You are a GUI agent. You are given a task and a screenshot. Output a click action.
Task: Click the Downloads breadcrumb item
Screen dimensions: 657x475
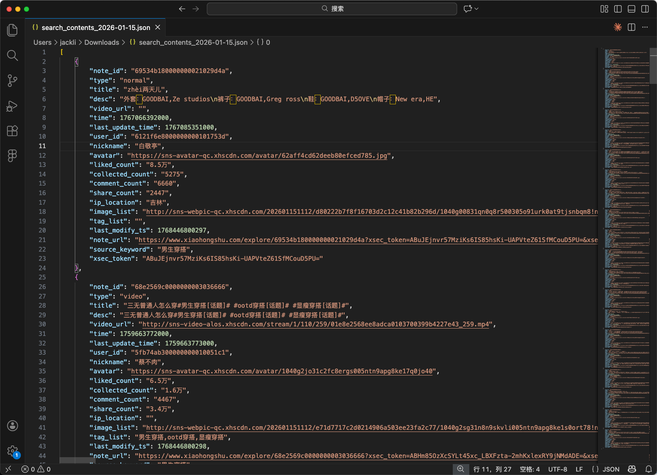[x=102, y=42]
